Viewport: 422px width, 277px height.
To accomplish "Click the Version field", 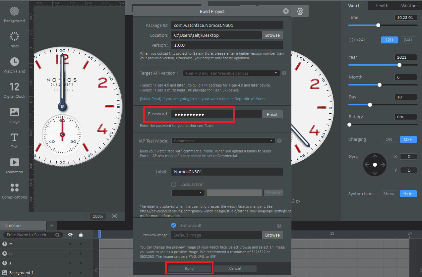I will [227, 45].
